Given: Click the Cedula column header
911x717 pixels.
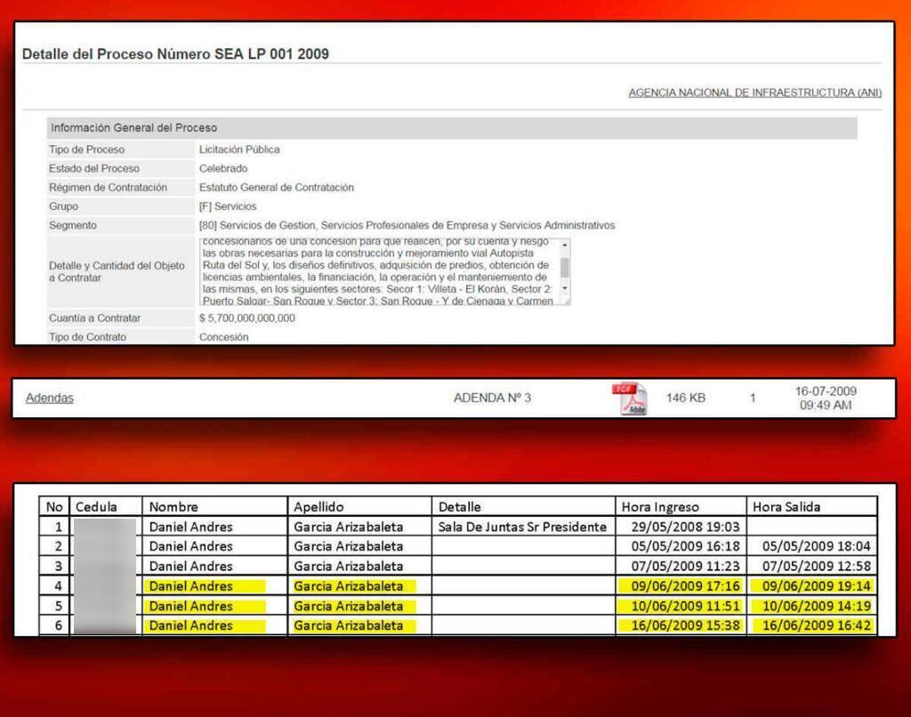Looking at the screenshot, I should (x=96, y=507).
